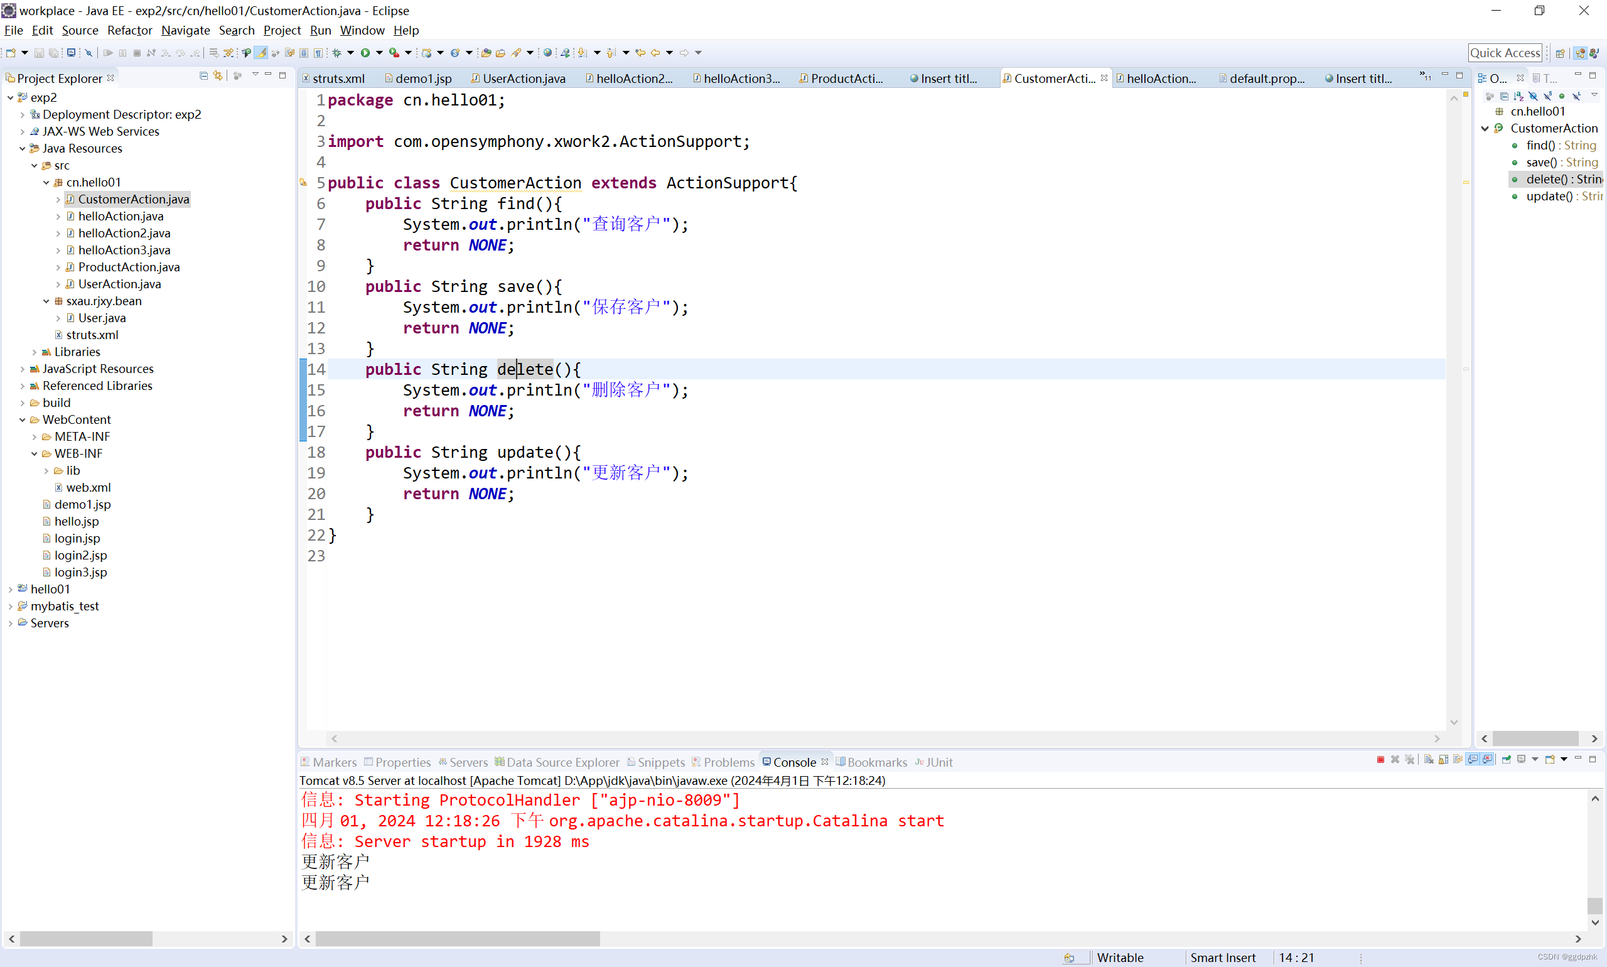Open the Run button dropdown arrow
The width and height of the screenshot is (1607, 967).
coord(379,53)
